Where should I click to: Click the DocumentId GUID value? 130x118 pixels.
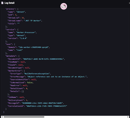43,59
